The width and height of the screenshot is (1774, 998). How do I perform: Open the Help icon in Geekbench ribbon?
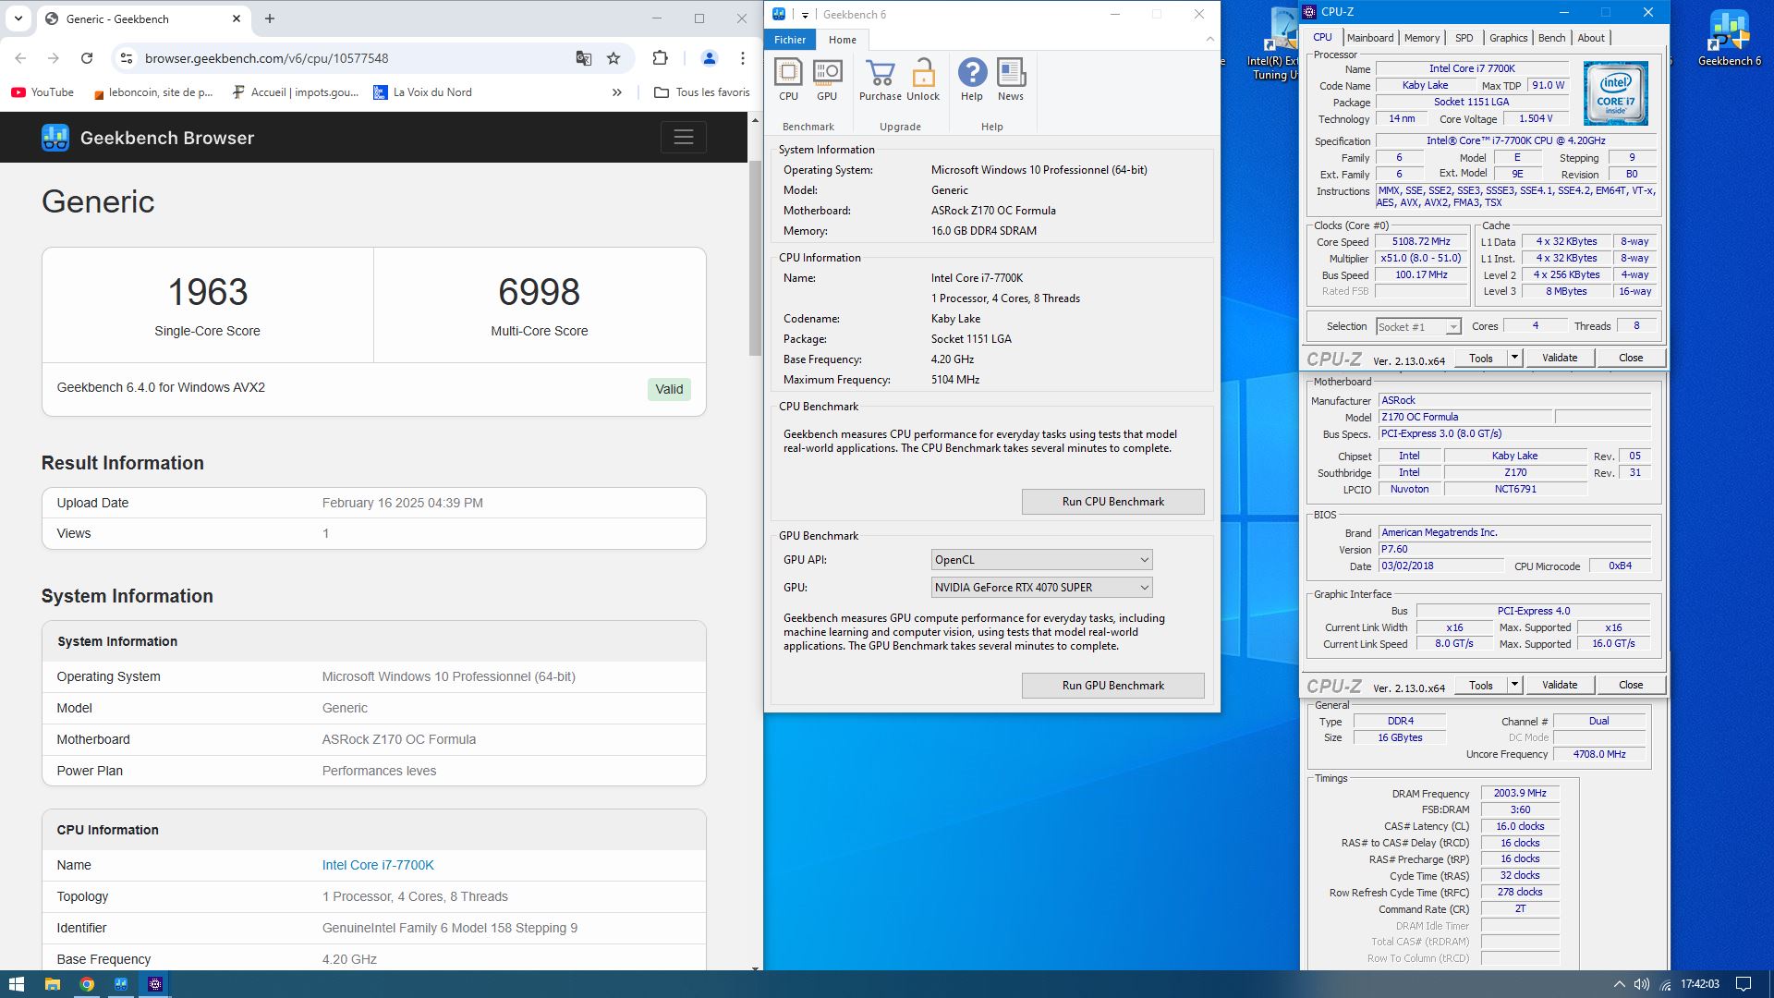point(972,79)
